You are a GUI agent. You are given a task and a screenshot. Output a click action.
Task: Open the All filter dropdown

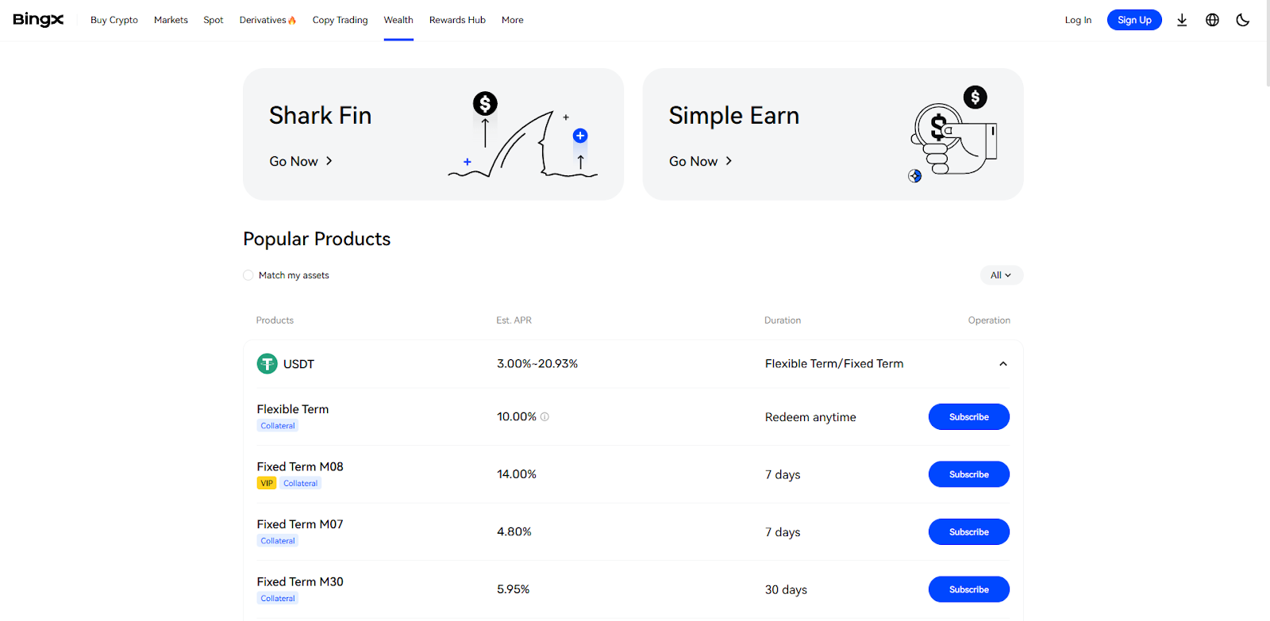click(x=1001, y=275)
